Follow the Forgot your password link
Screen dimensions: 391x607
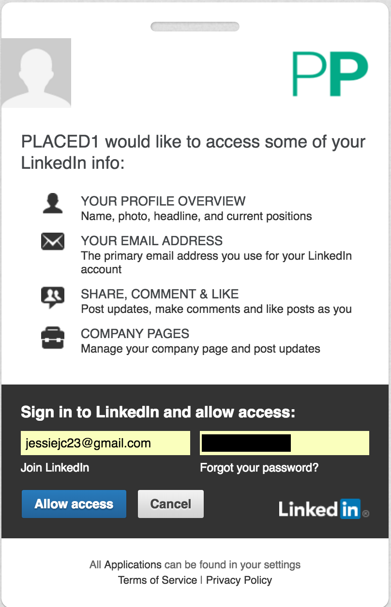pos(259,468)
